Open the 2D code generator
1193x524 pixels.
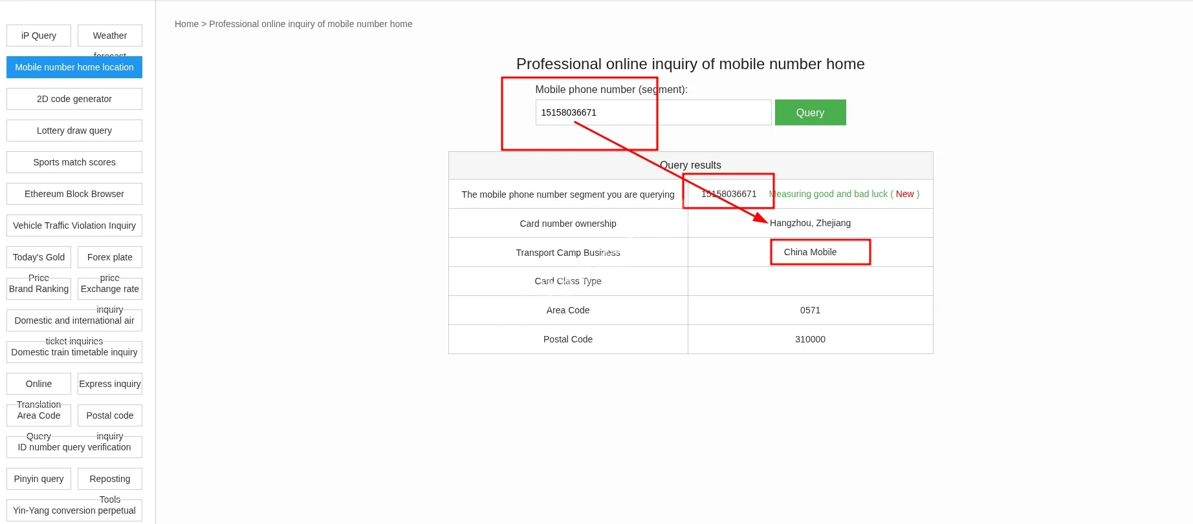[74, 99]
